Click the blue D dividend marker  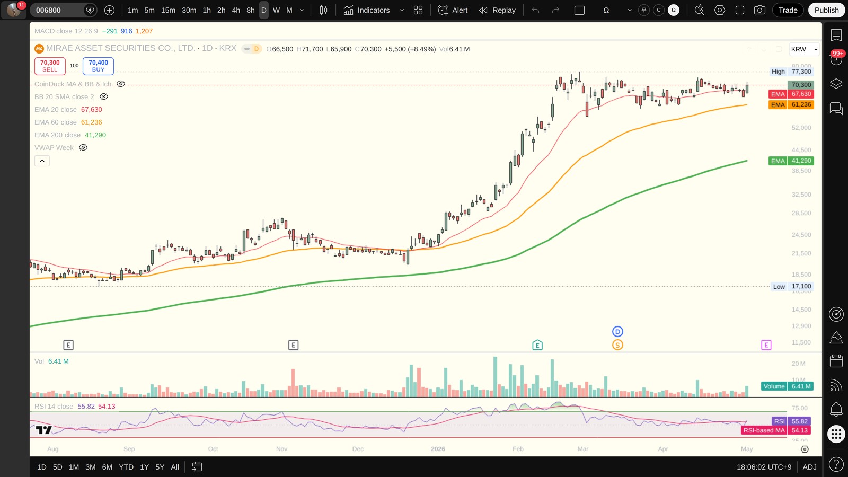pos(617,332)
